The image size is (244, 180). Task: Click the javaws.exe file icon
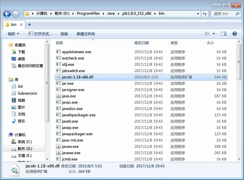coord(58,153)
